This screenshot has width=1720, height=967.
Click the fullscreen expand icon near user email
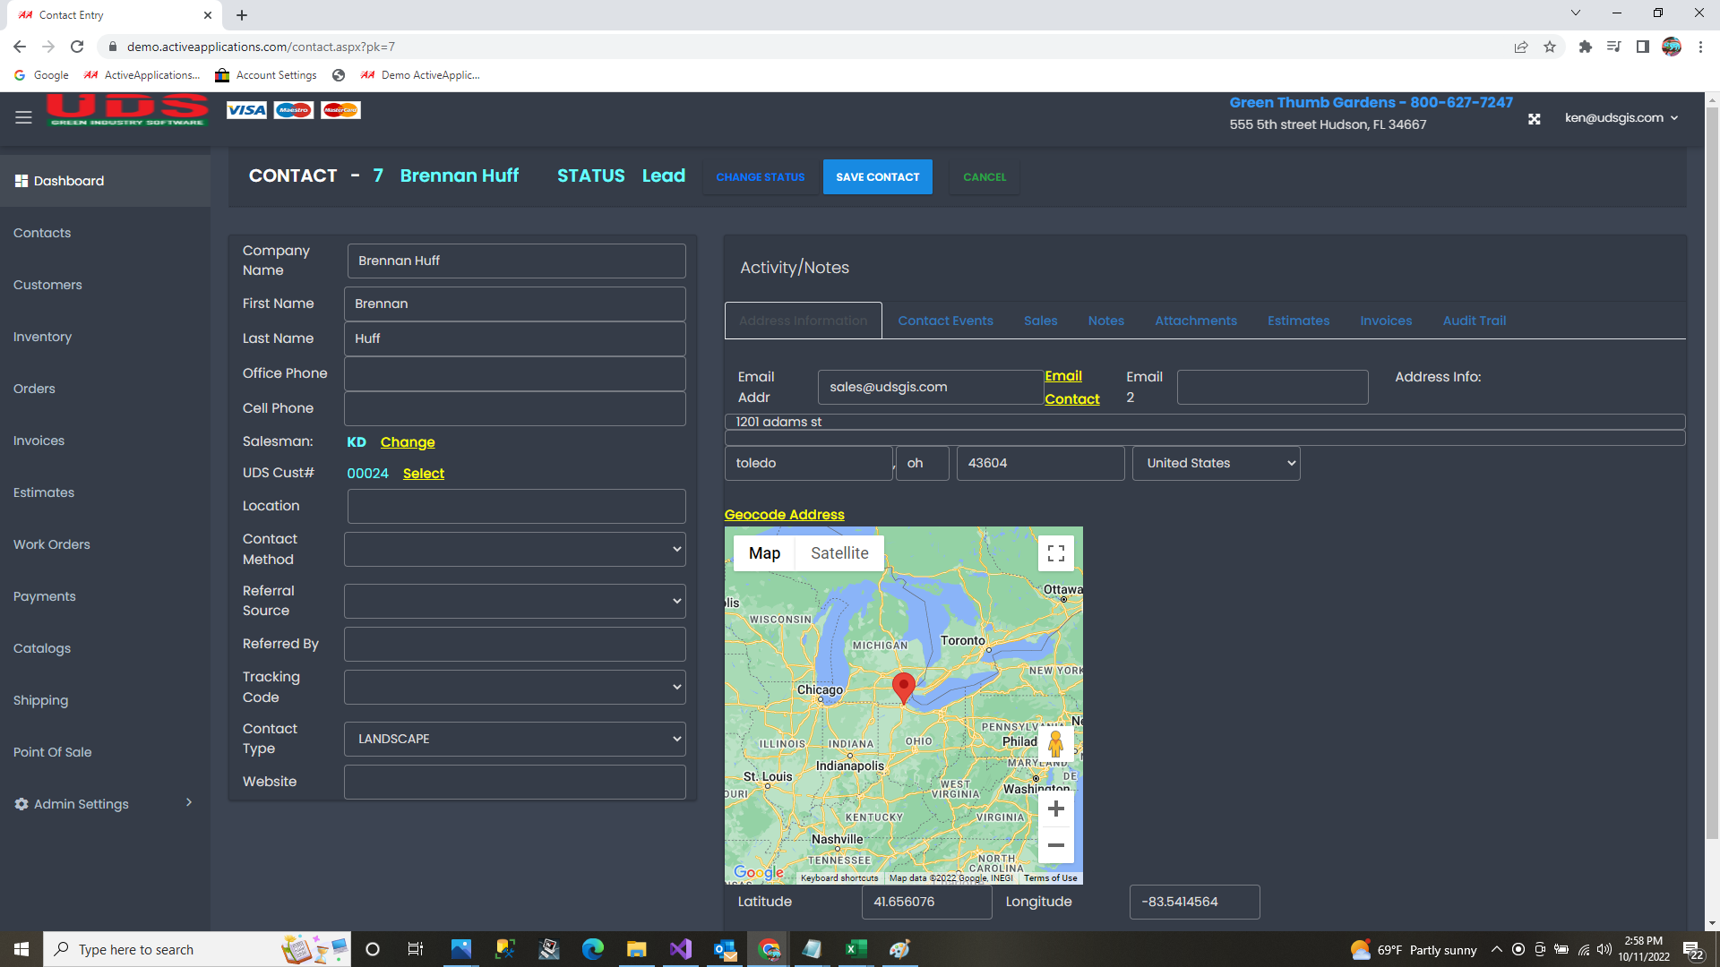pyautogui.click(x=1534, y=118)
